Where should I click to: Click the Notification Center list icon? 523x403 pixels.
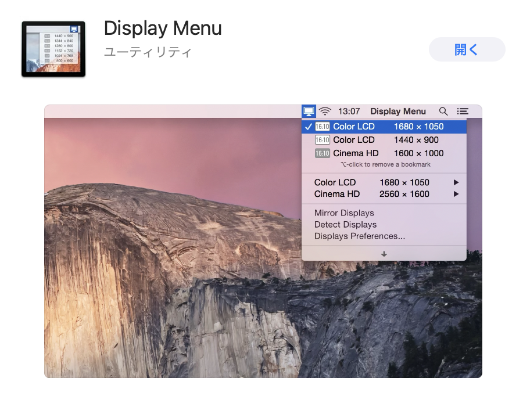pos(462,111)
